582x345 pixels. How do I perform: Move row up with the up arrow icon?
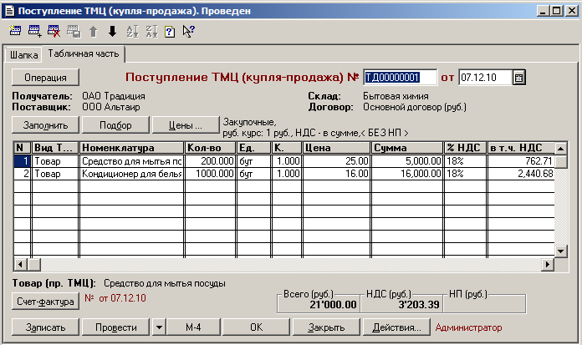pos(93,31)
